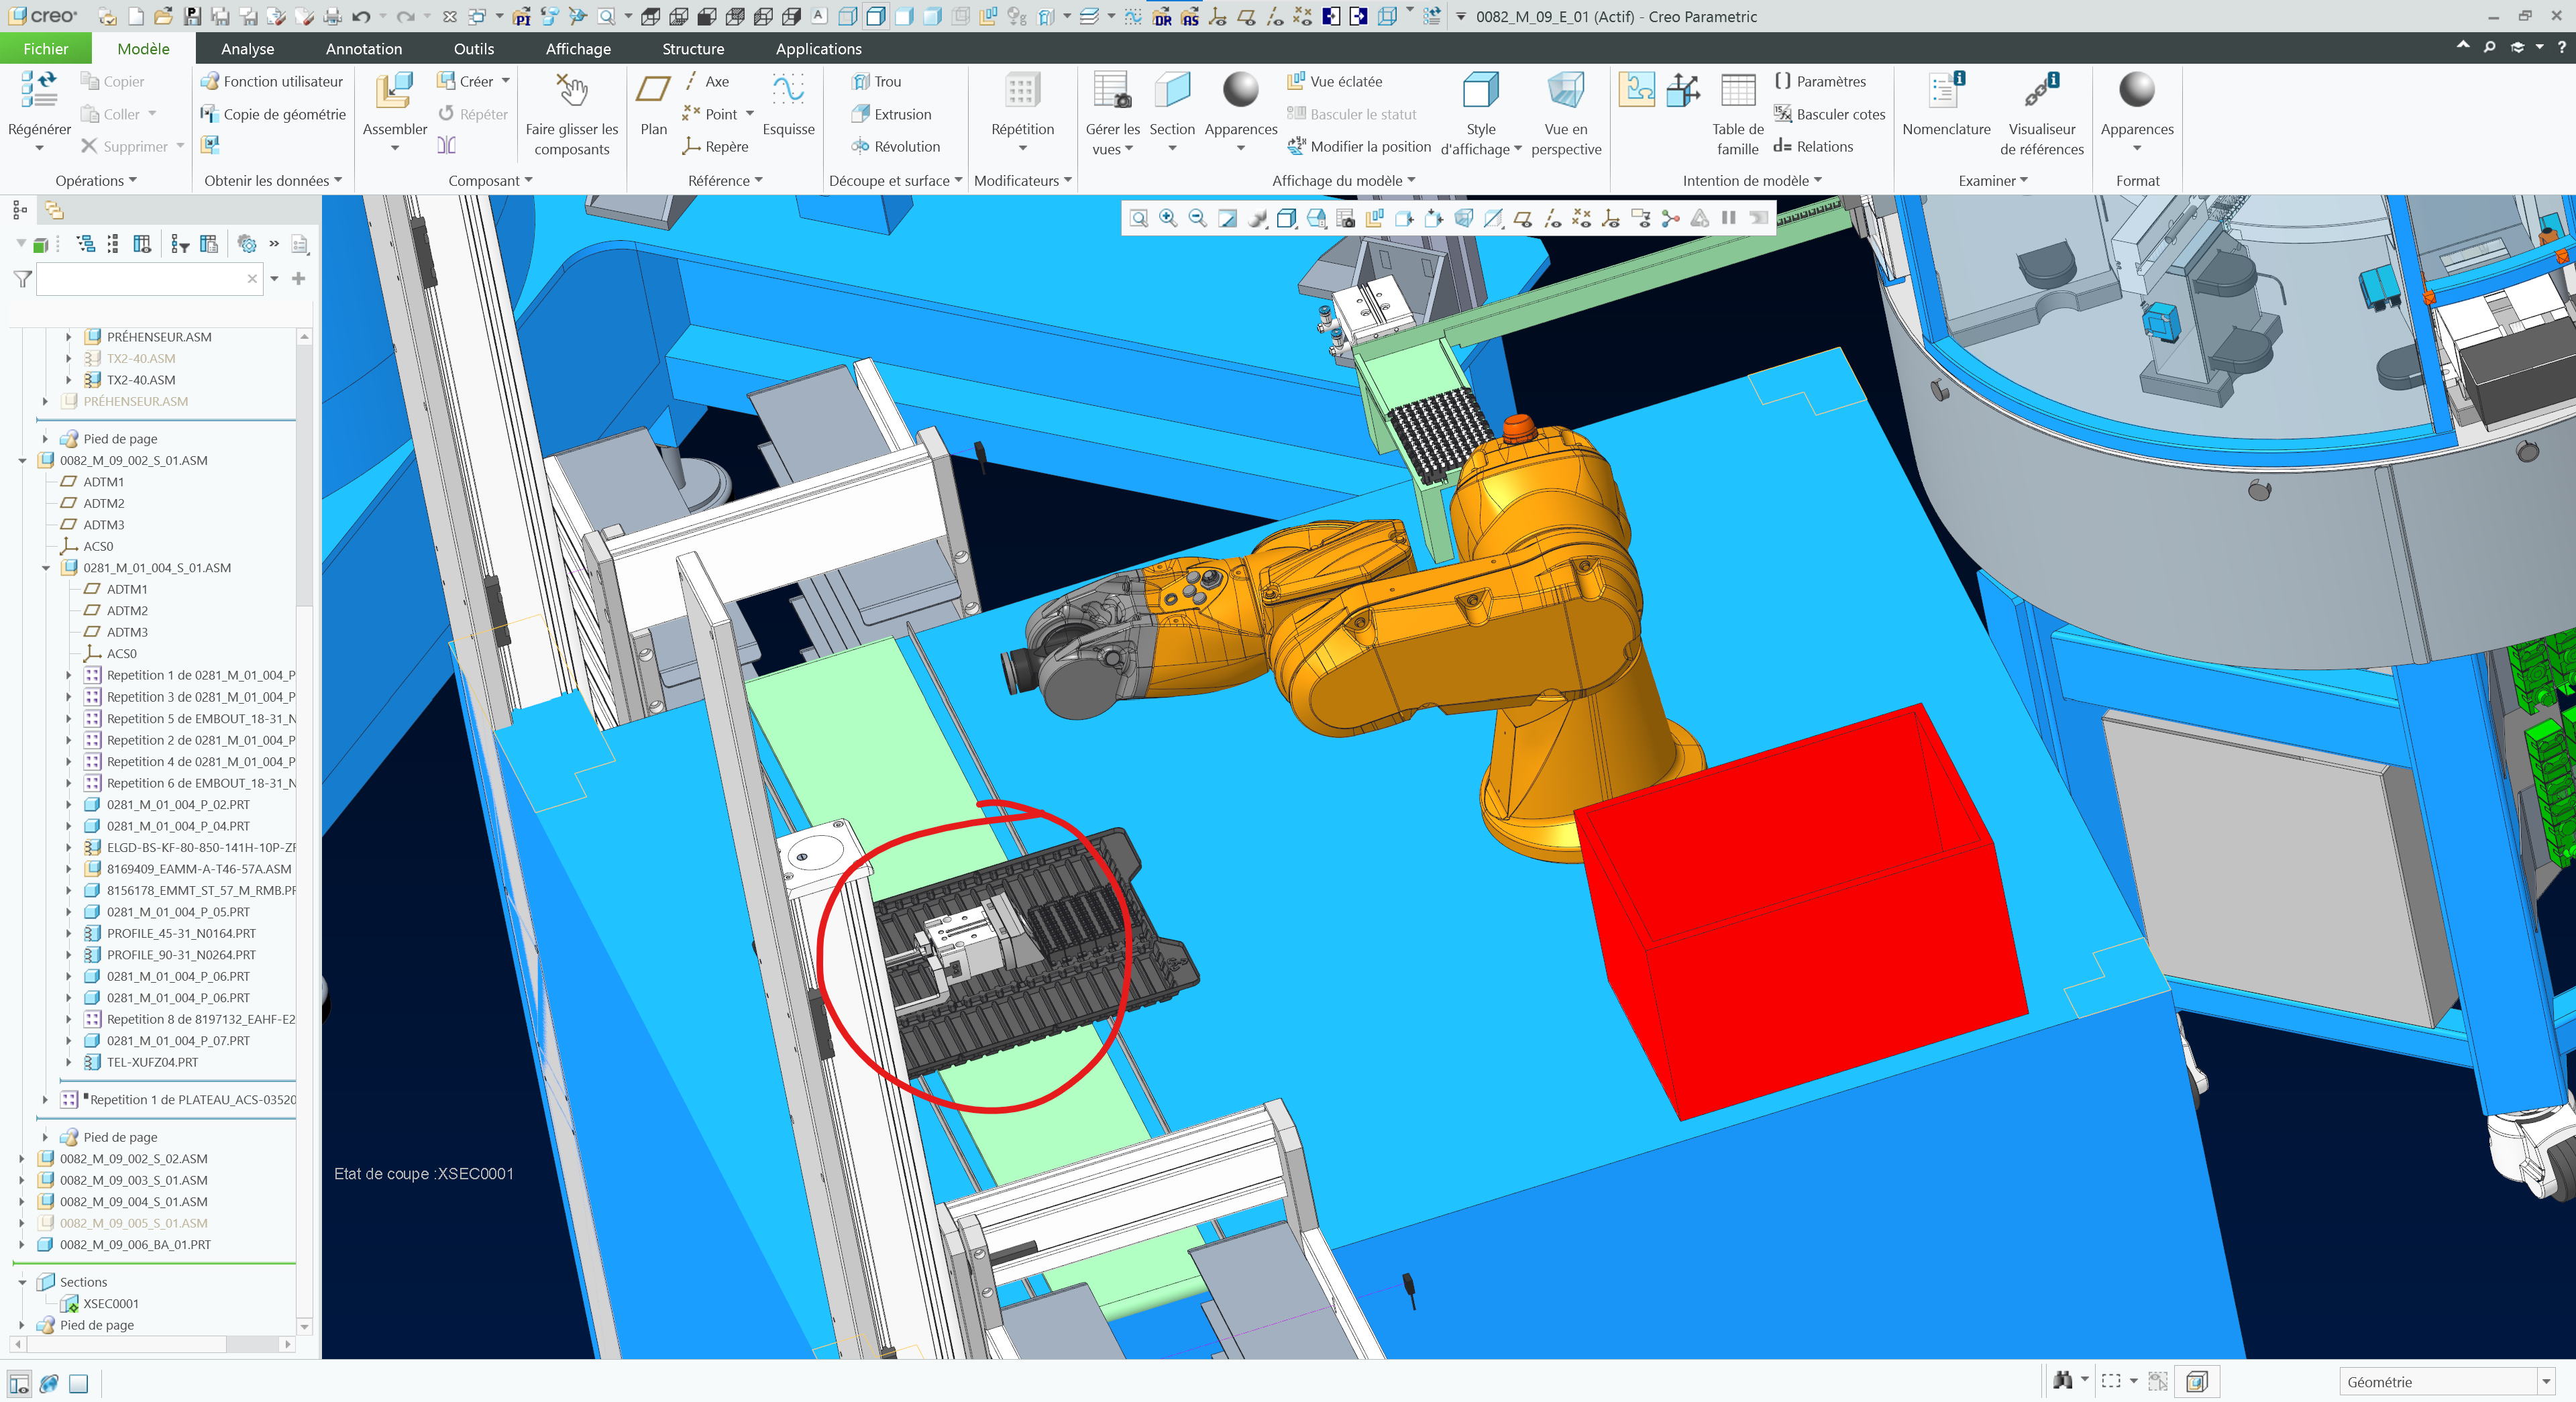This screenshot has width=2576, height=1402.
Task: Open Nomenclature bill of materials
Action: [1945, 91]
